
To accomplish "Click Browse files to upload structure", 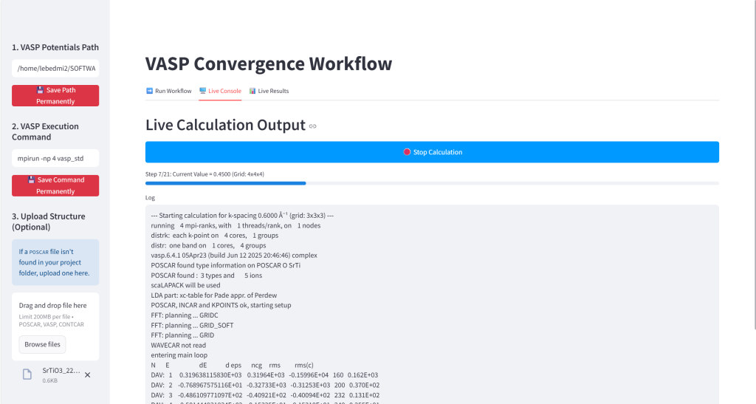I will point(42,344).
